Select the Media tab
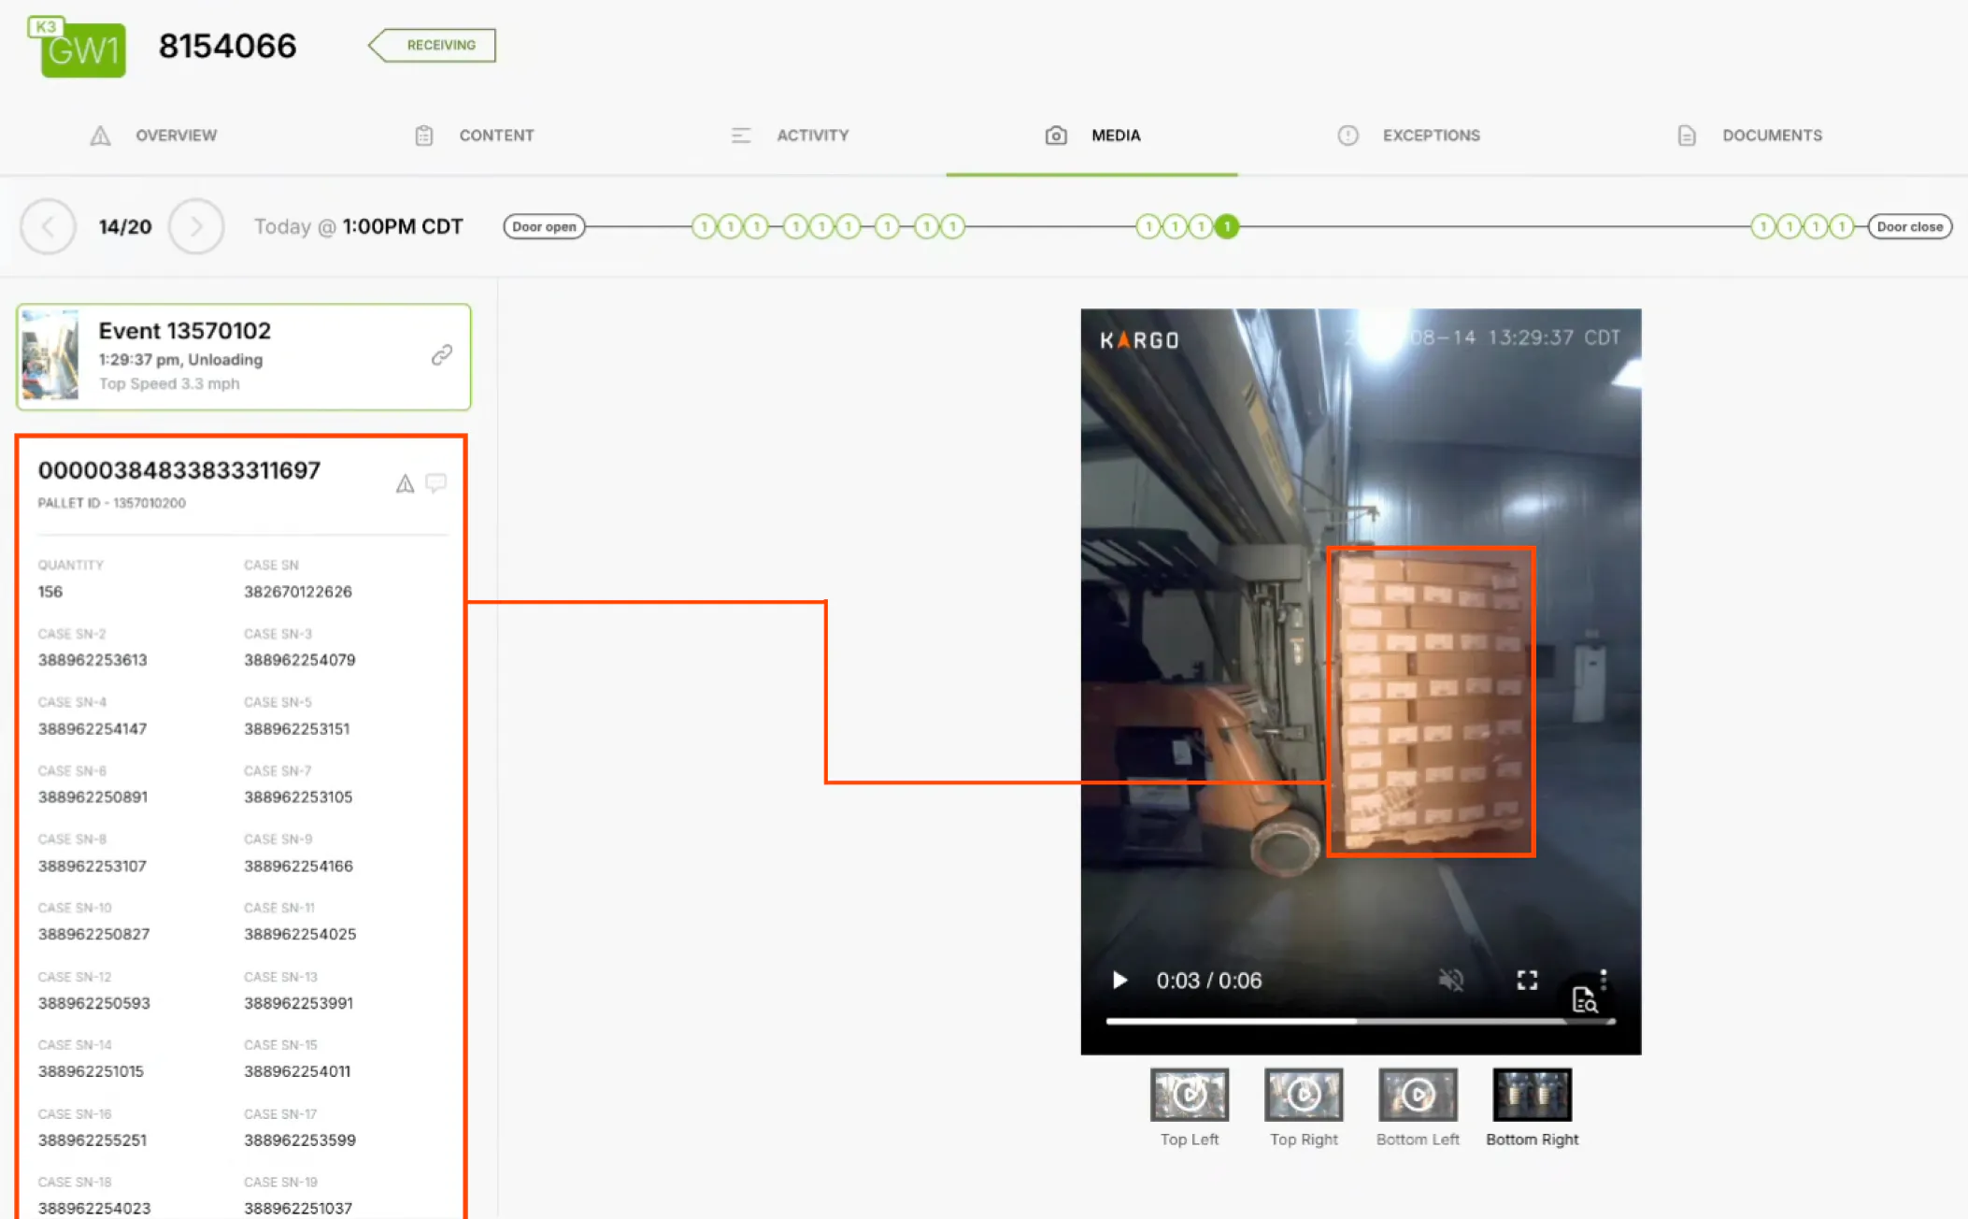The height and width of the screenshot is (1219, 1968). pos(1091,136)
